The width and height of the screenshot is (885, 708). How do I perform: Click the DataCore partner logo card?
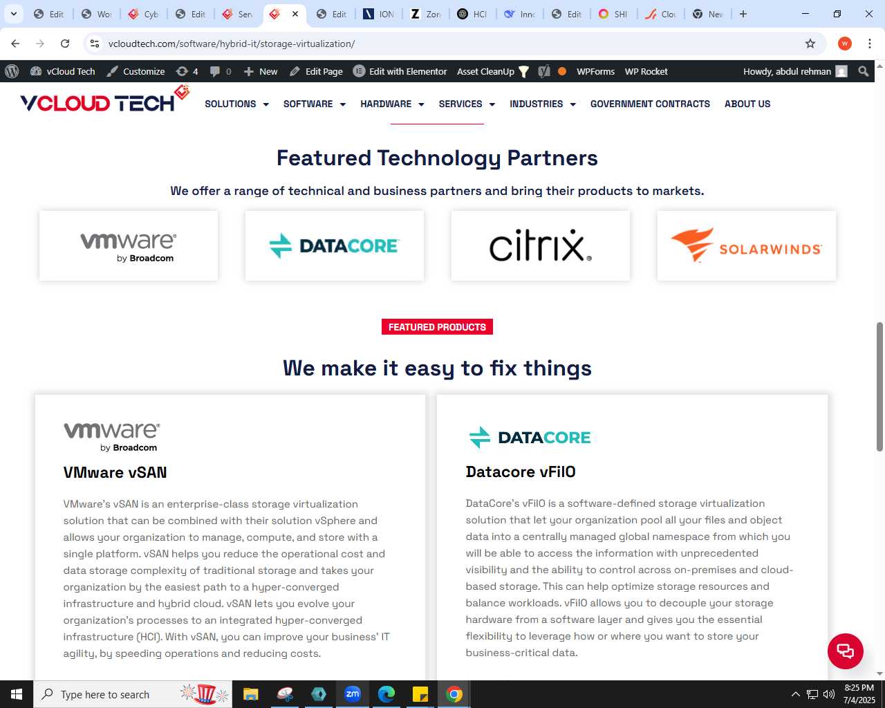pyautogui.click(x=335, y=246)
